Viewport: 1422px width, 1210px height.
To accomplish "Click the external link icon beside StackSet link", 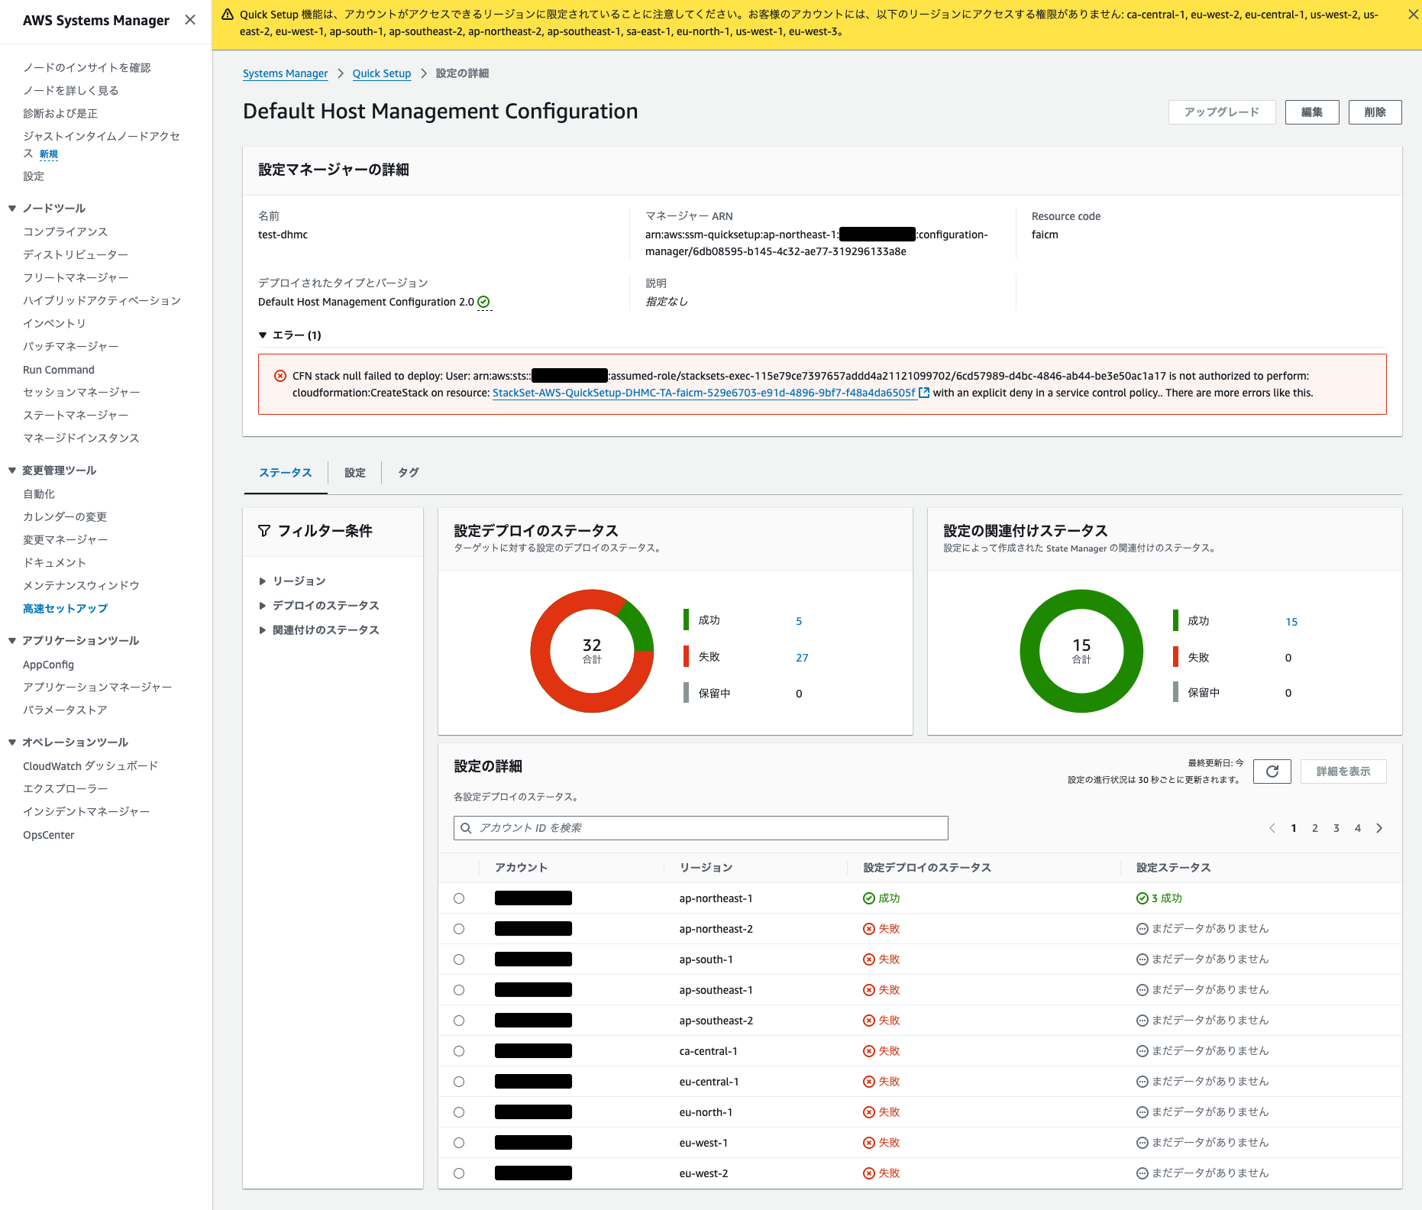I will pyautogui.click(x=924, y=393).
